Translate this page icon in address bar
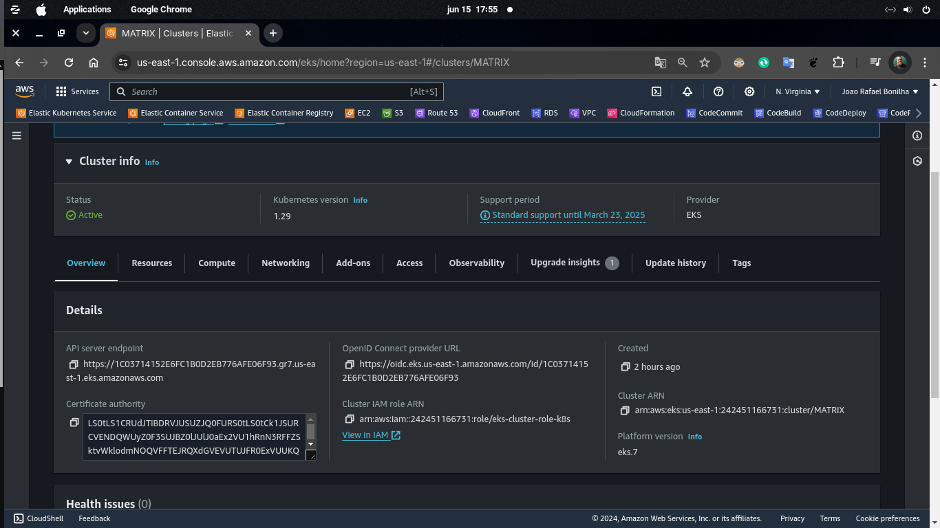The image size is (940, 528). click(x=661, y=63)
